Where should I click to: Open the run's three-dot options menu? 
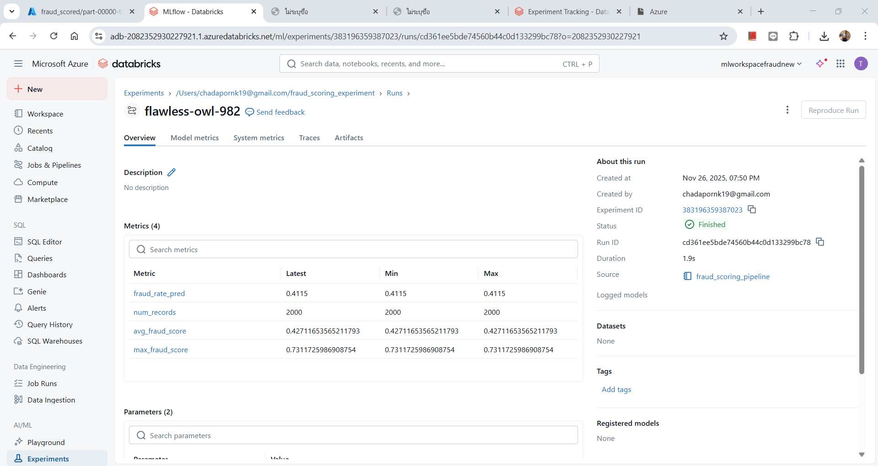(787, 110)
